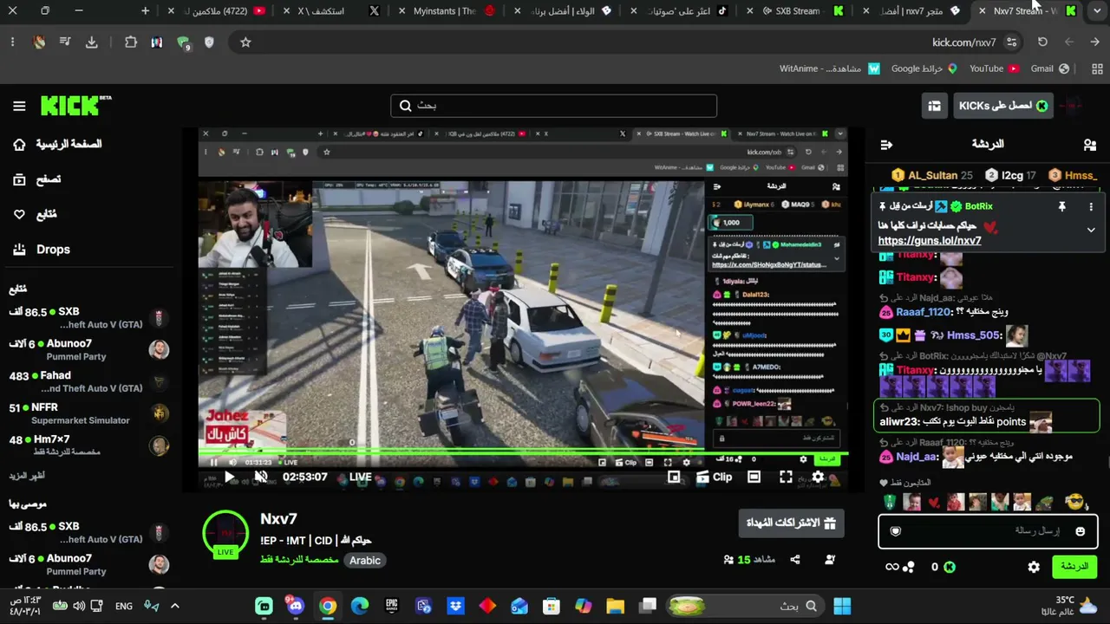1110x624 pixels.
Task: Open Discord from the taskbar
Action: [x=296, y=606]
